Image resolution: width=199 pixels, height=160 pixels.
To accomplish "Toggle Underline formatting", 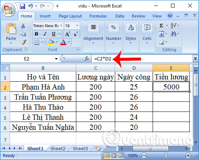I will [54, 34].
